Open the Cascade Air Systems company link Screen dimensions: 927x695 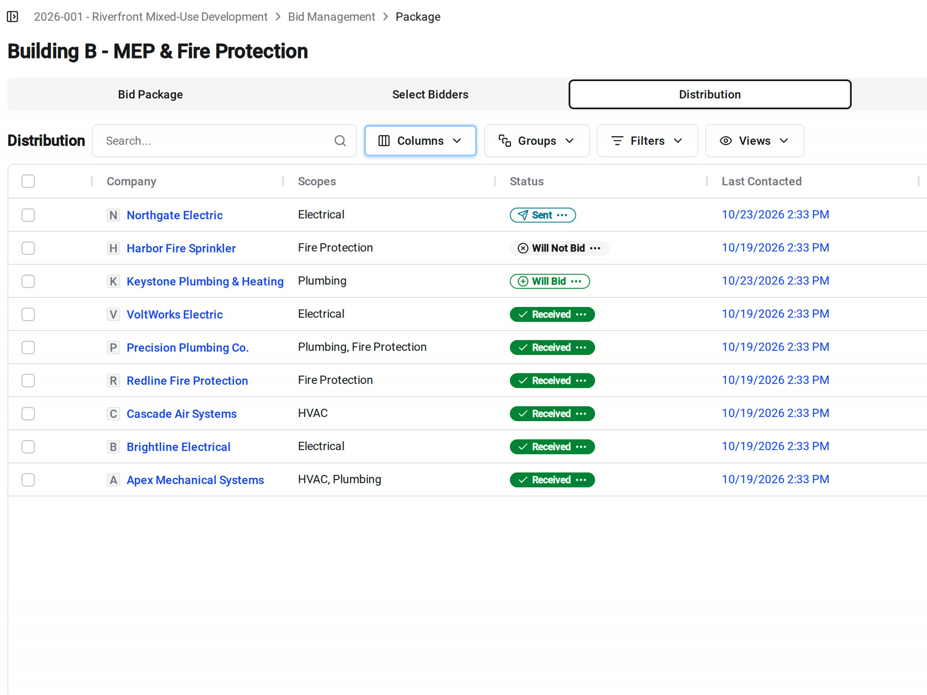pos(182,414)
